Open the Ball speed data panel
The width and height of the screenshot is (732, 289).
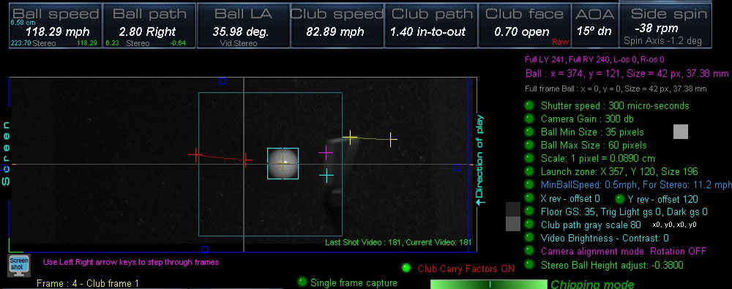pos(56,26)
